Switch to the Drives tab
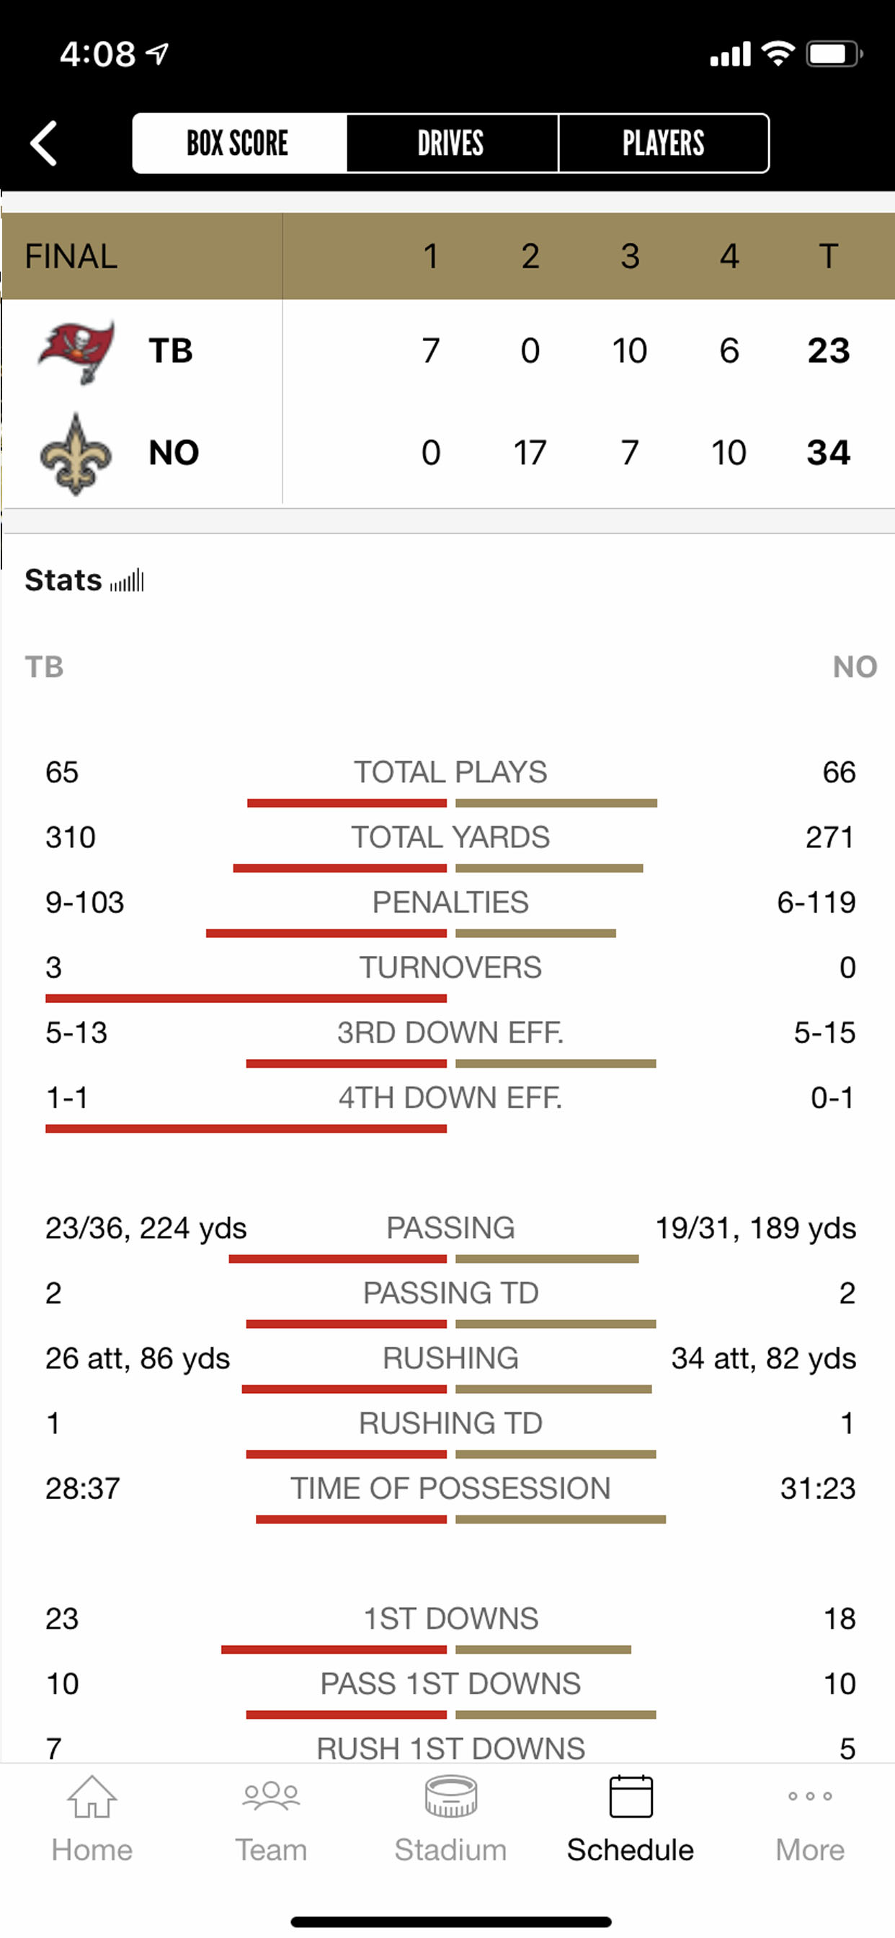This screenshot has width=895, height=1938. click(x=451, y=143)
